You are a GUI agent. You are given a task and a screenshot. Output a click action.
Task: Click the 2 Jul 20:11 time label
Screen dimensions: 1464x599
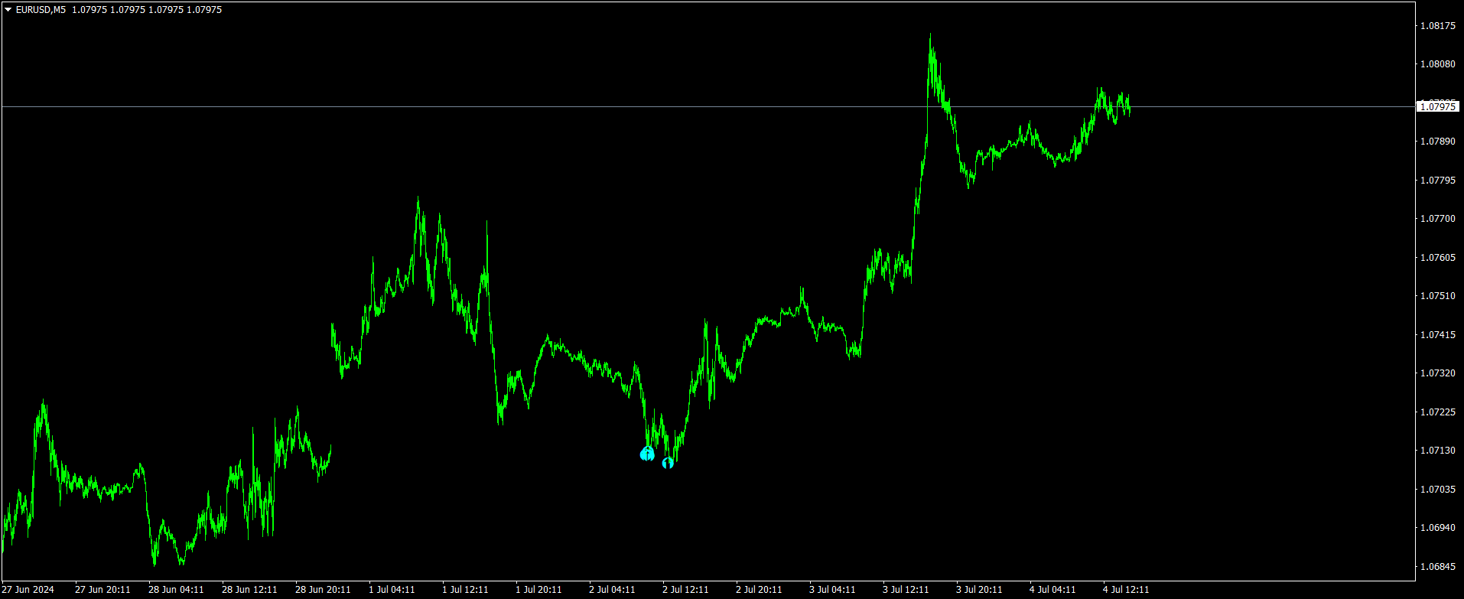[759, 590]
